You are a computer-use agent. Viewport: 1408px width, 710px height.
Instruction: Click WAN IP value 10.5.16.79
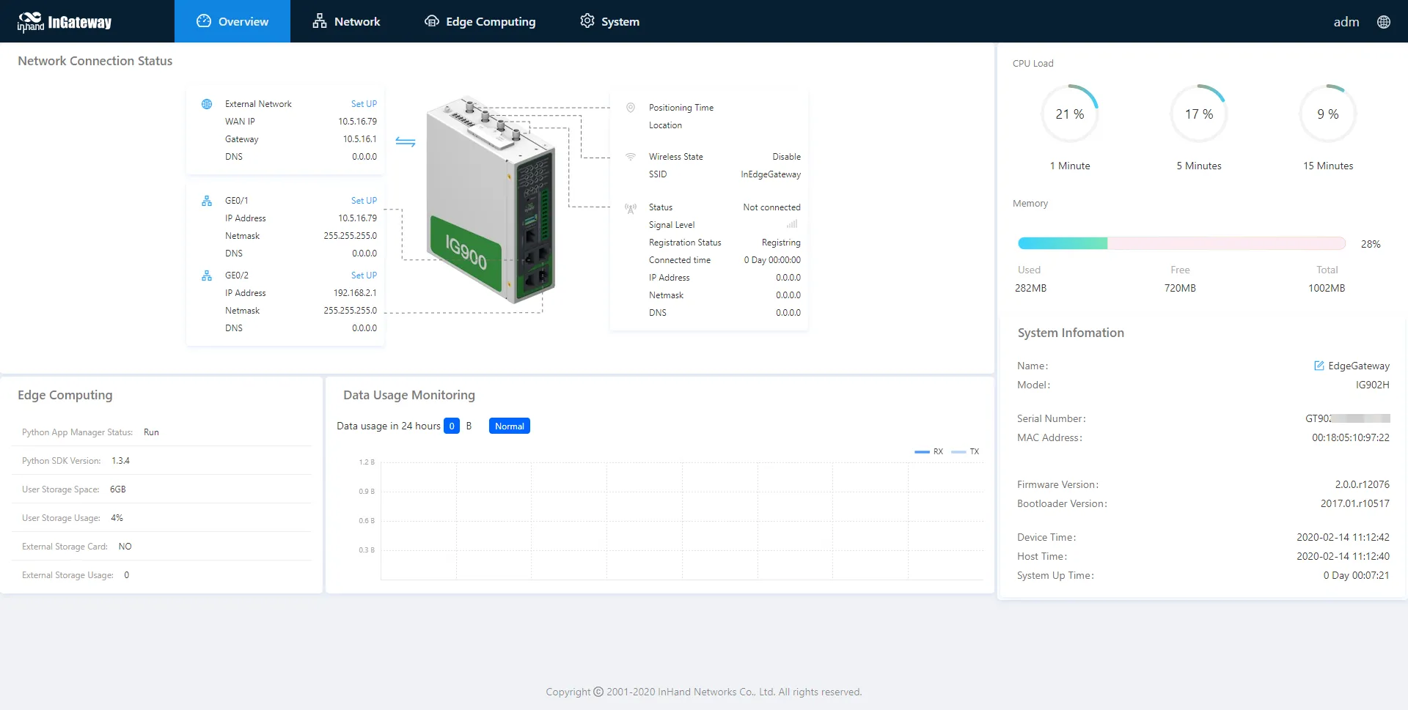click(x=358, y=122)
